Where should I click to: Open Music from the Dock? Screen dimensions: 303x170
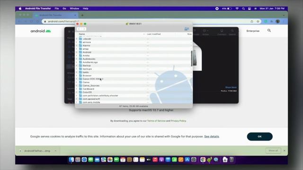pyautogui.click(x=155, y=160)
